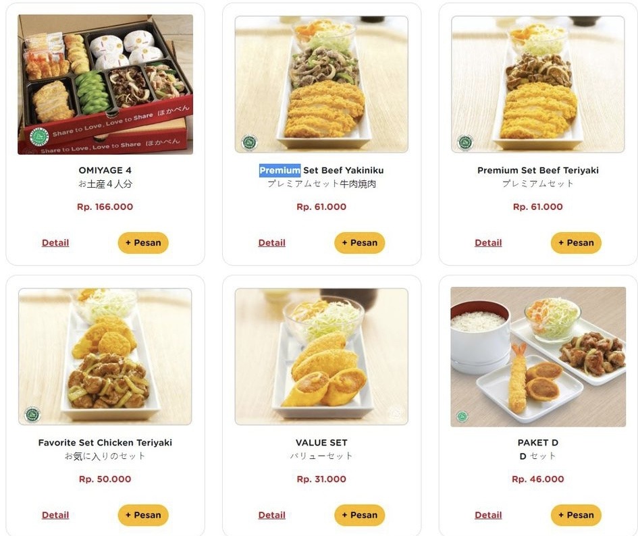Image resolution: width=638 pixels, height=536 pixels.
Task: Order PAKET D using its Pesan button
Action: click(576, 515)
